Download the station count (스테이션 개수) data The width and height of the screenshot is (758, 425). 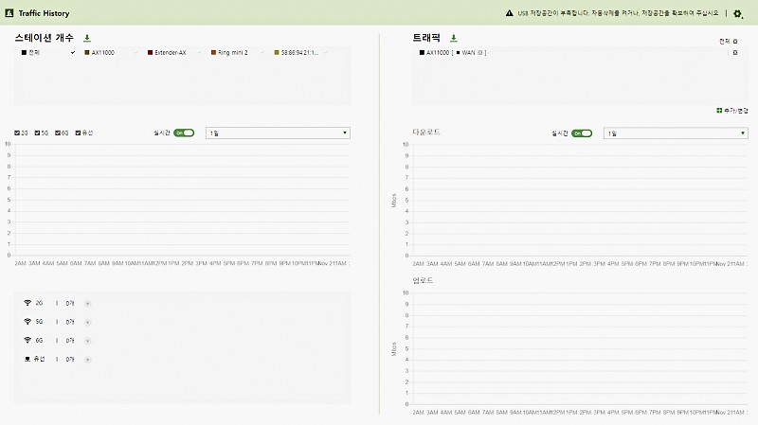pos(87,39)
